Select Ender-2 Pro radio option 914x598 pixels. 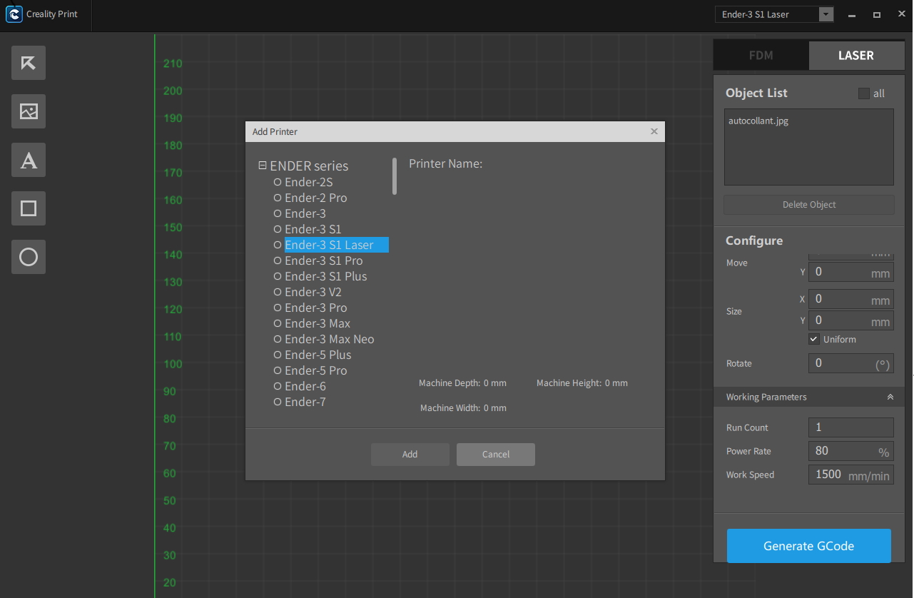(x=310, y=198)
